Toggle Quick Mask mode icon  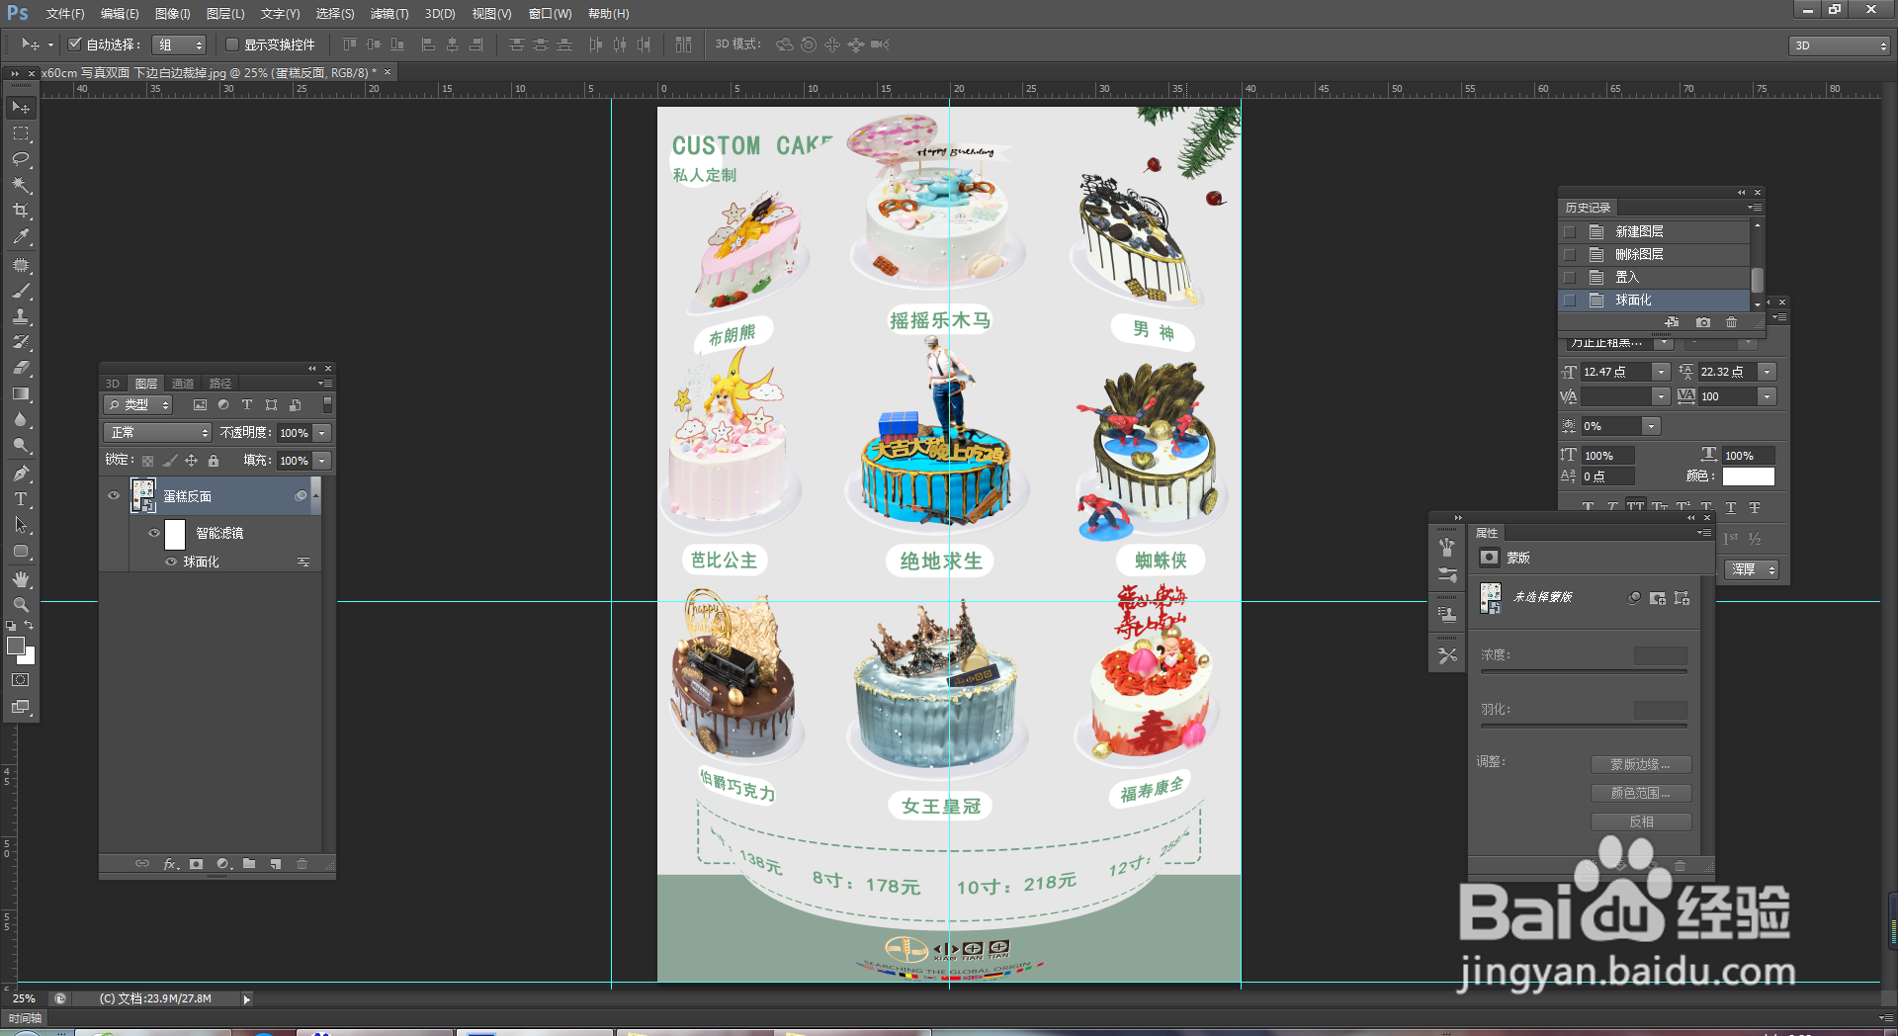point(21,680)
